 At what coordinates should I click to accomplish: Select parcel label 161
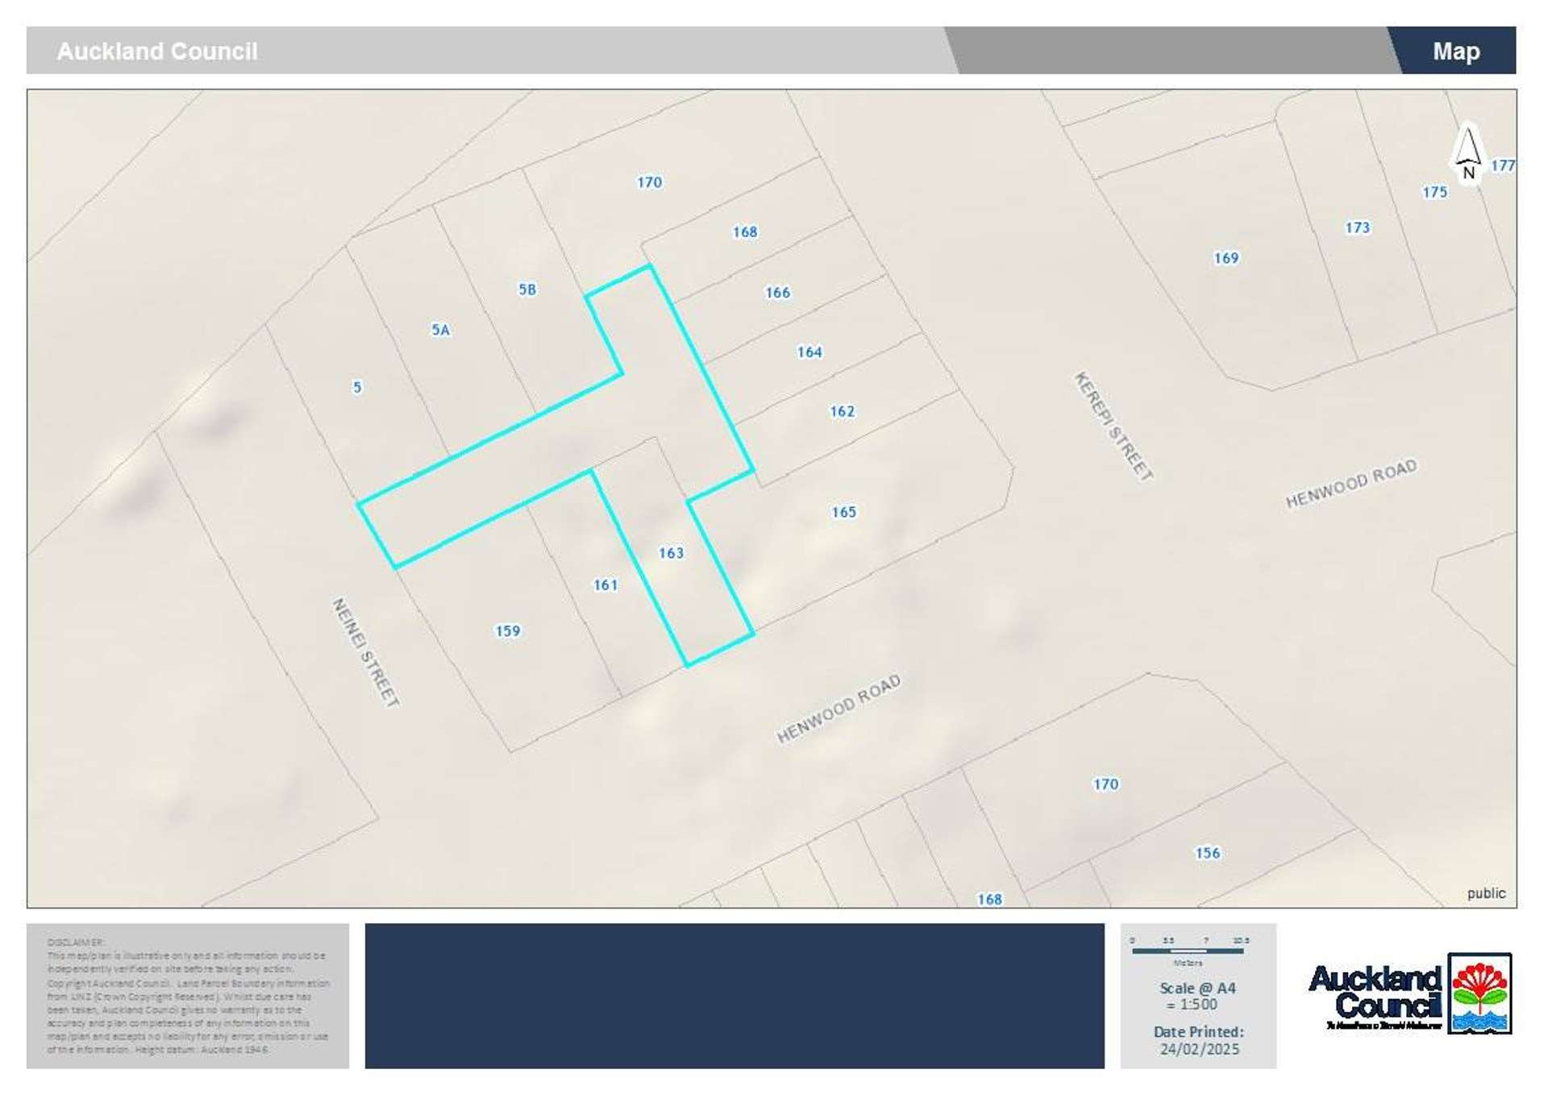pyautogui.click(x=605, y=585)
